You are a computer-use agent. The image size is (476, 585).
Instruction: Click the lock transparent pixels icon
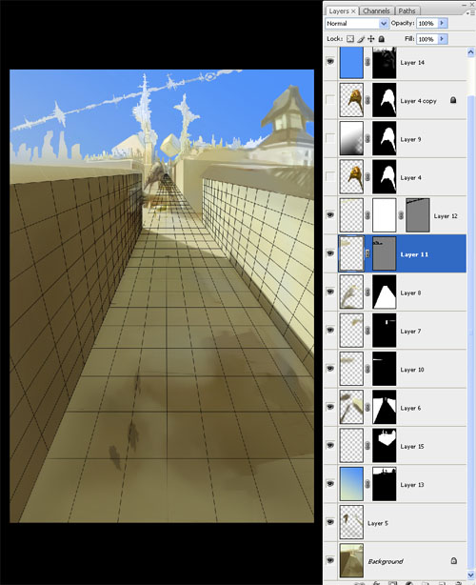click(350, 39)
